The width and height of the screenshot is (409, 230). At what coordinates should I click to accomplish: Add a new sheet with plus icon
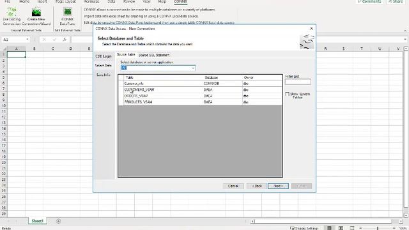58,221
